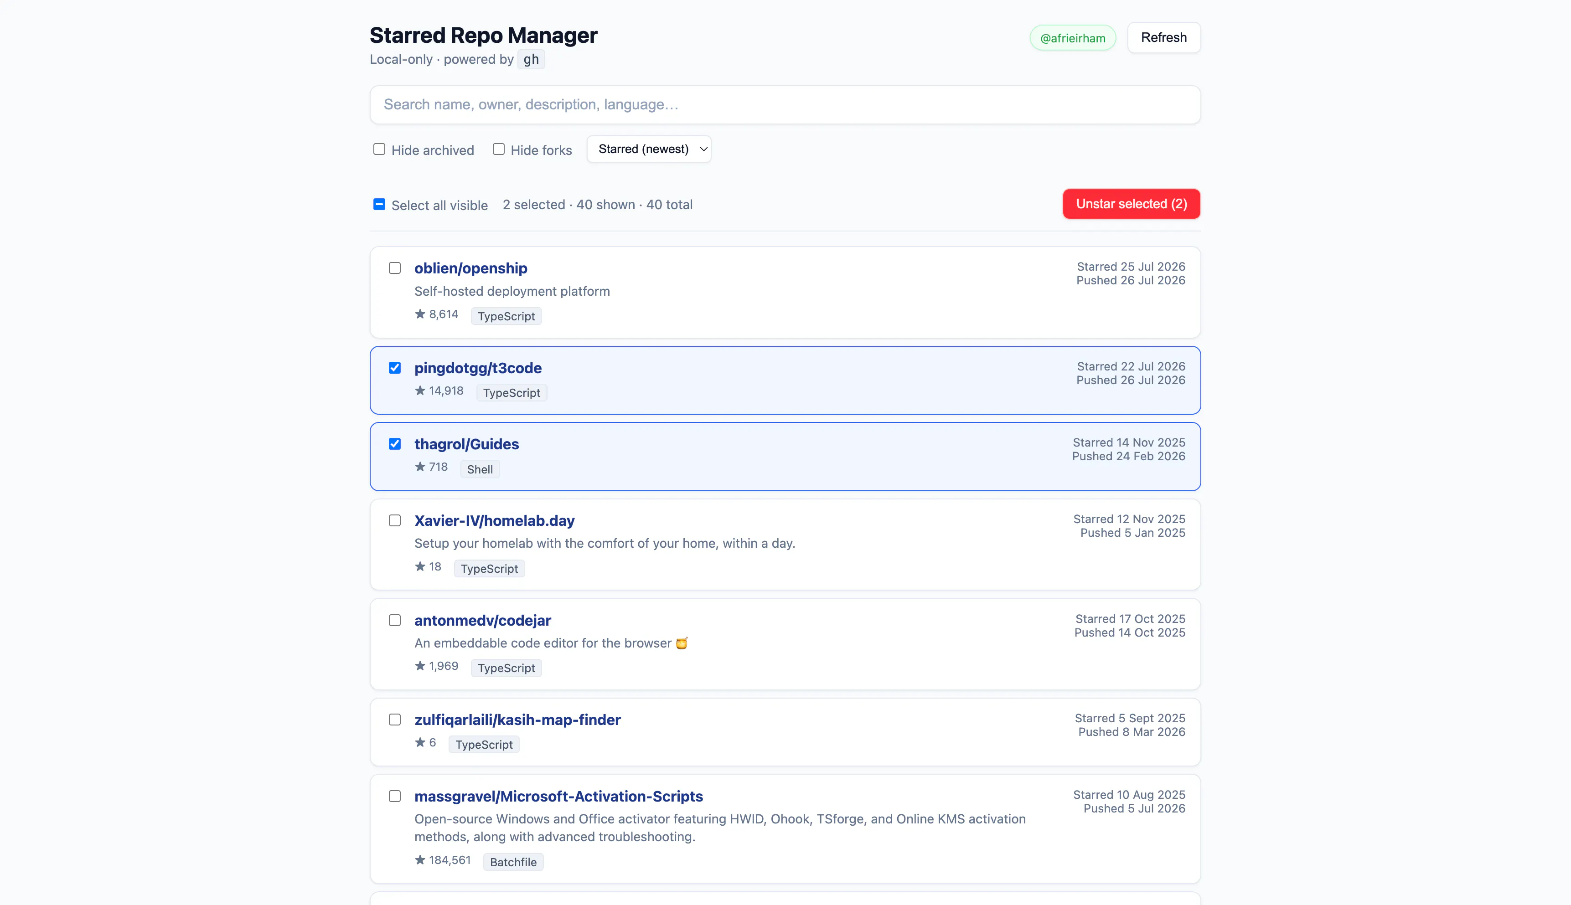Focus the repo search field
Viewport: 1571px width, 905px height.
[x=785, y=104]
